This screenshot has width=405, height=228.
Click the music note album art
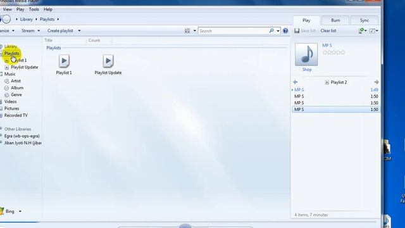(306, 54)
